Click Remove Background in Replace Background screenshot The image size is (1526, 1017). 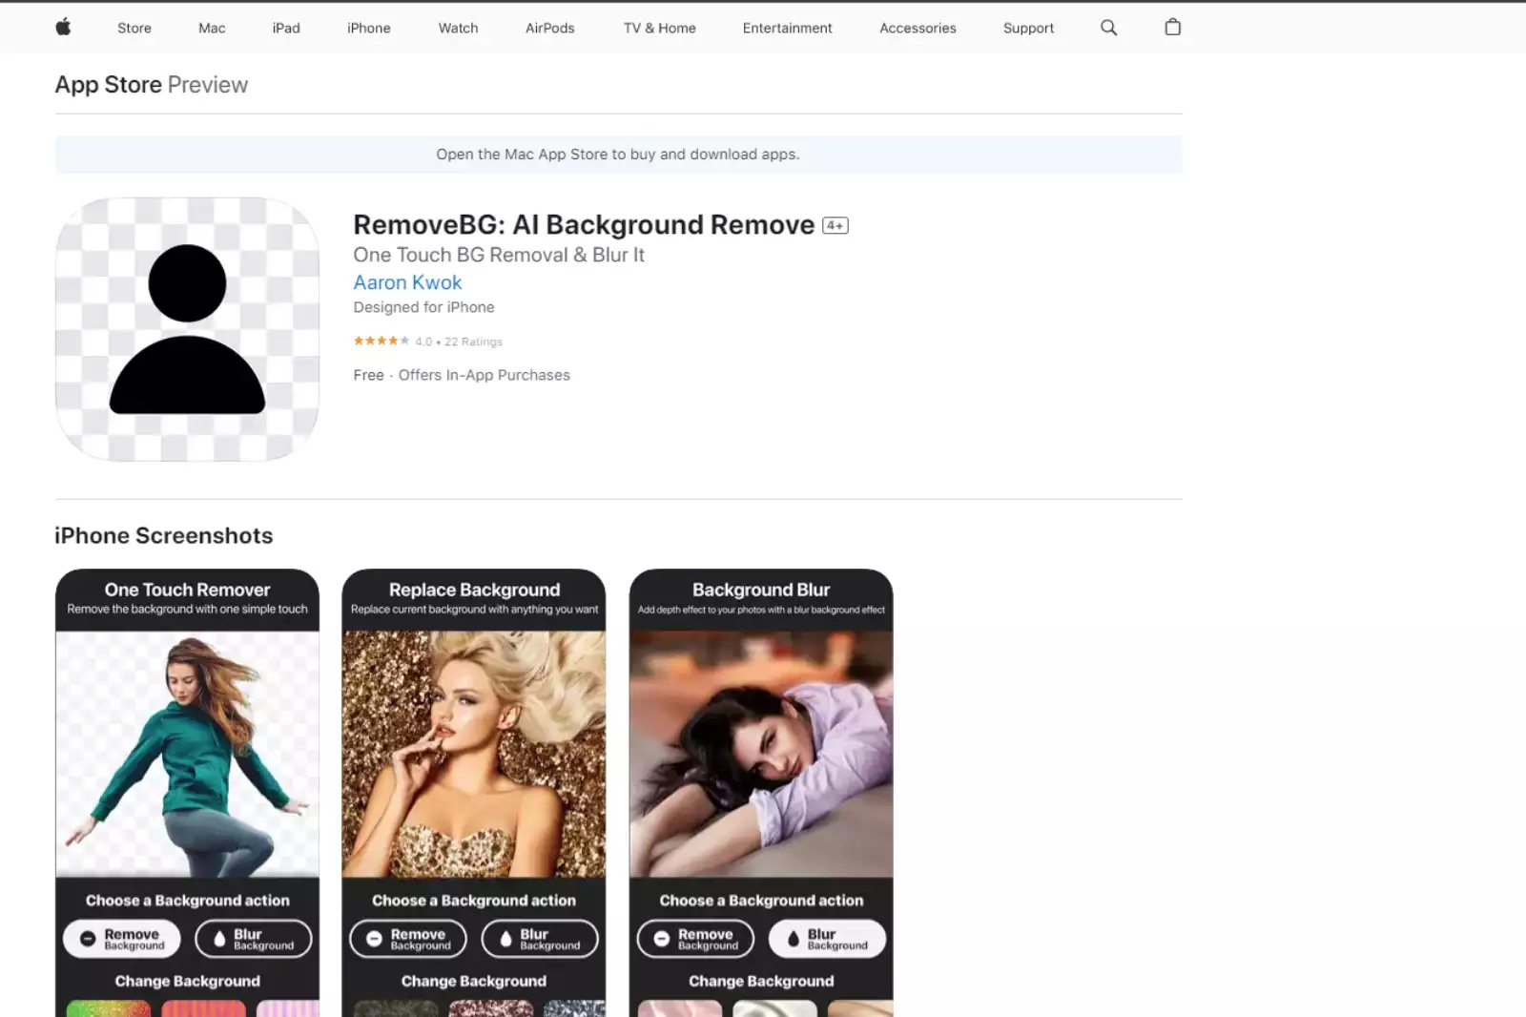(408, 938)
